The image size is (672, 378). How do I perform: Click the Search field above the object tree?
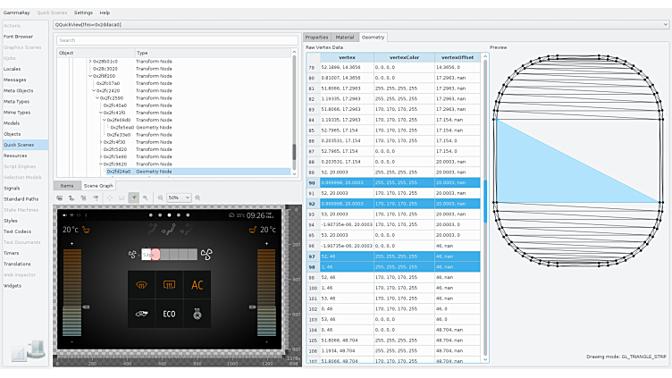174,40
